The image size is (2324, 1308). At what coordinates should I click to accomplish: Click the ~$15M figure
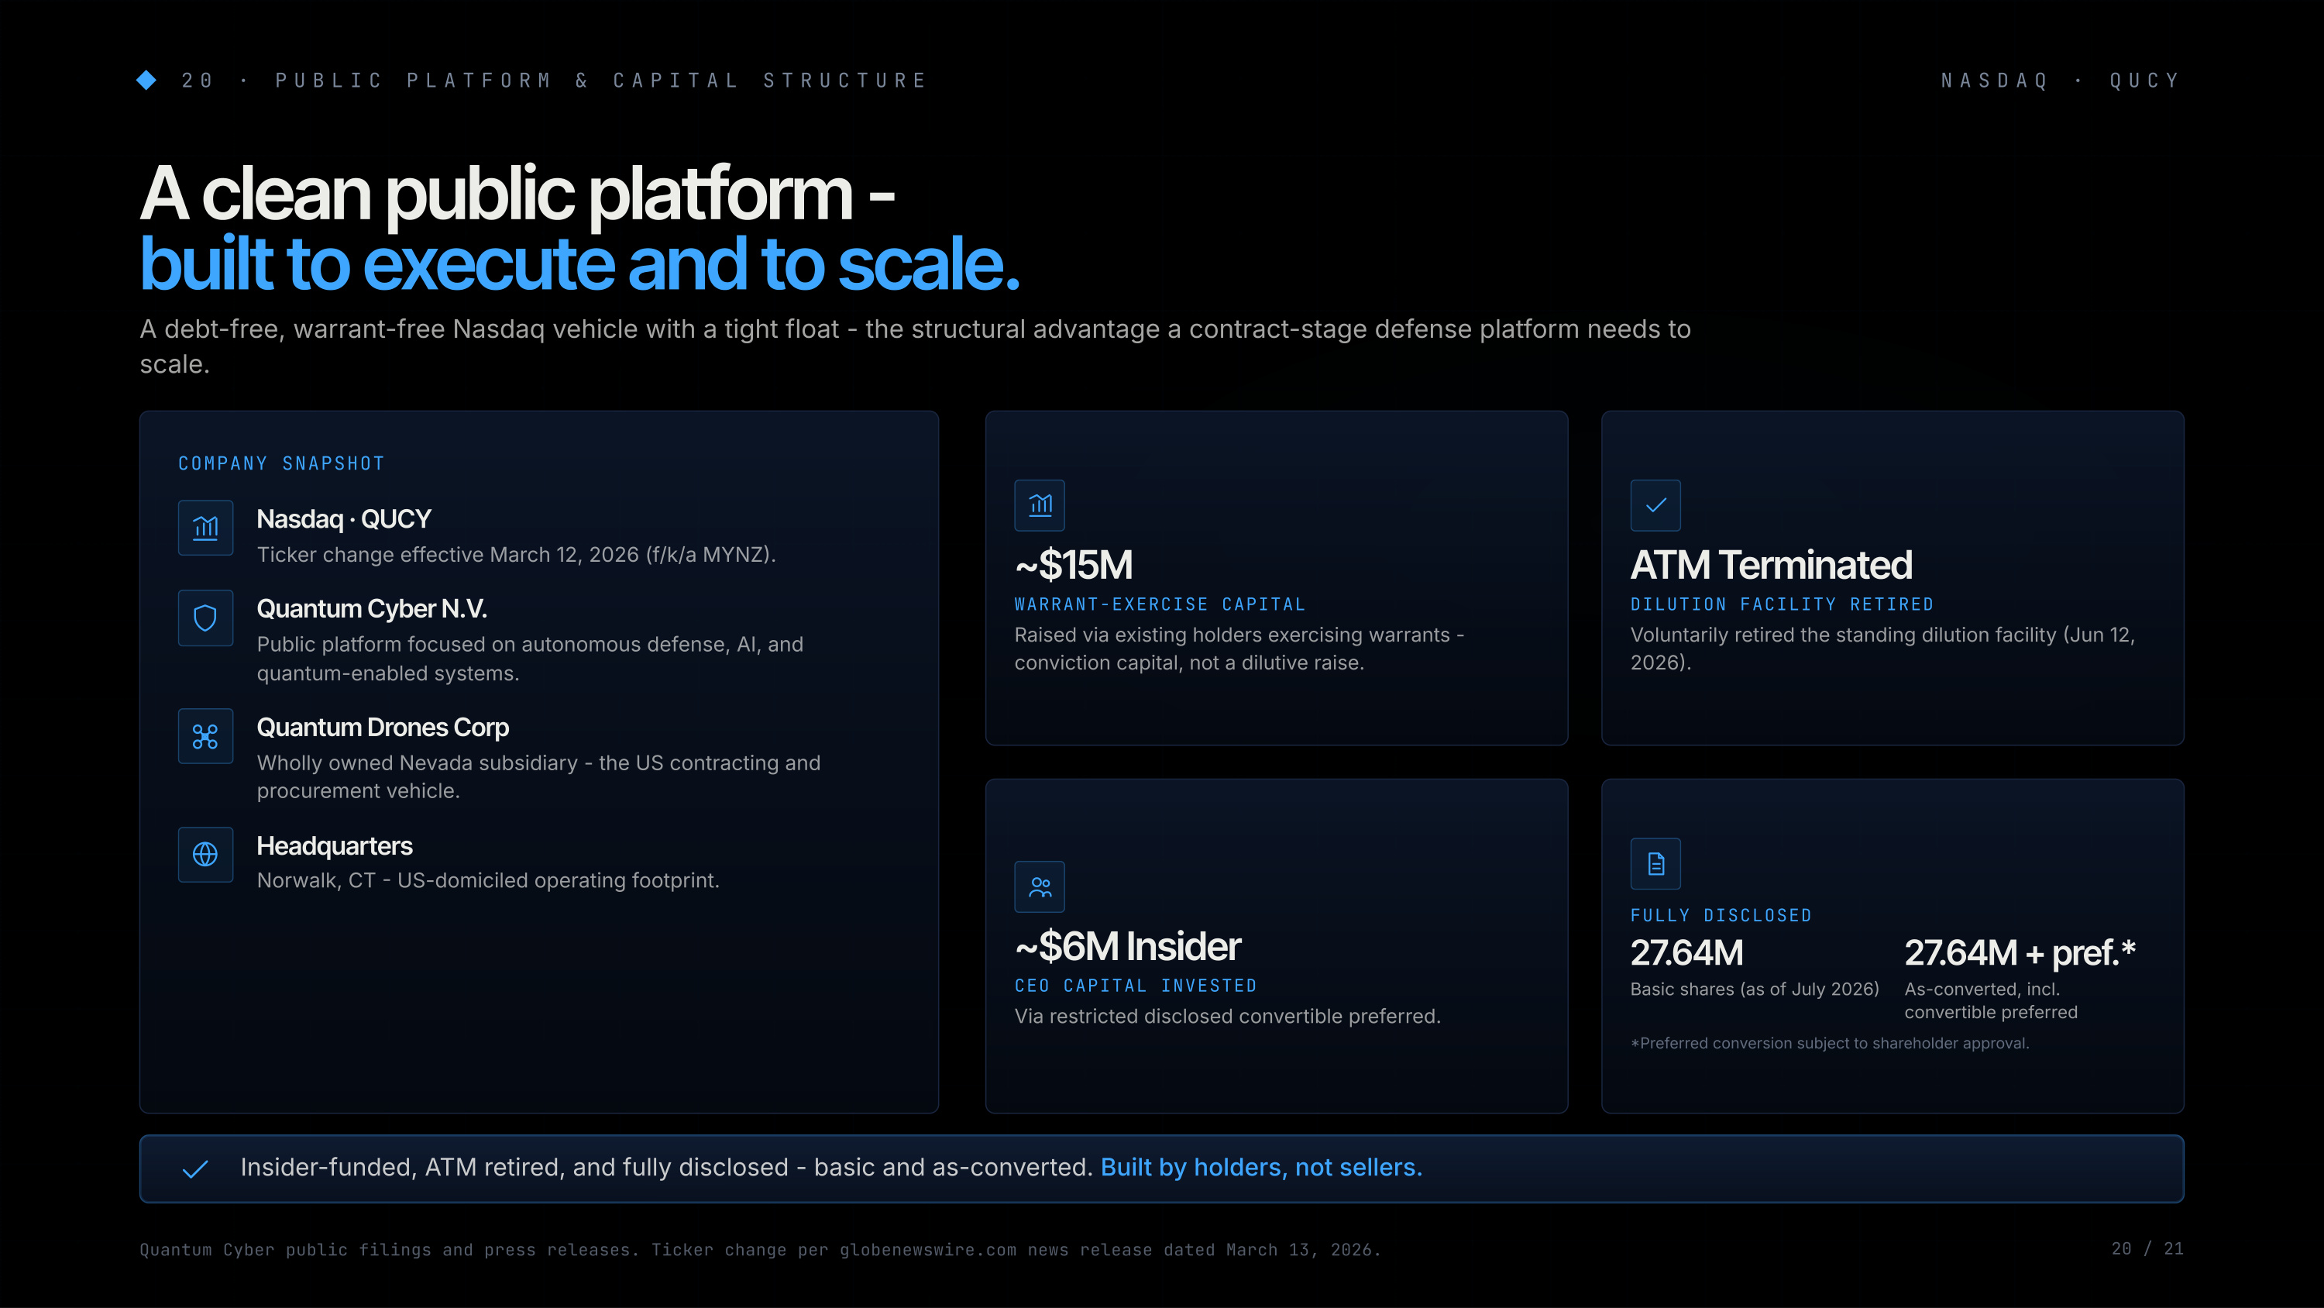pos(1074,565)
